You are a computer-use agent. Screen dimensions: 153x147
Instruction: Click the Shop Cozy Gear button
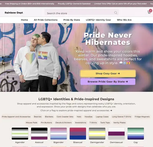coord(108,73)
